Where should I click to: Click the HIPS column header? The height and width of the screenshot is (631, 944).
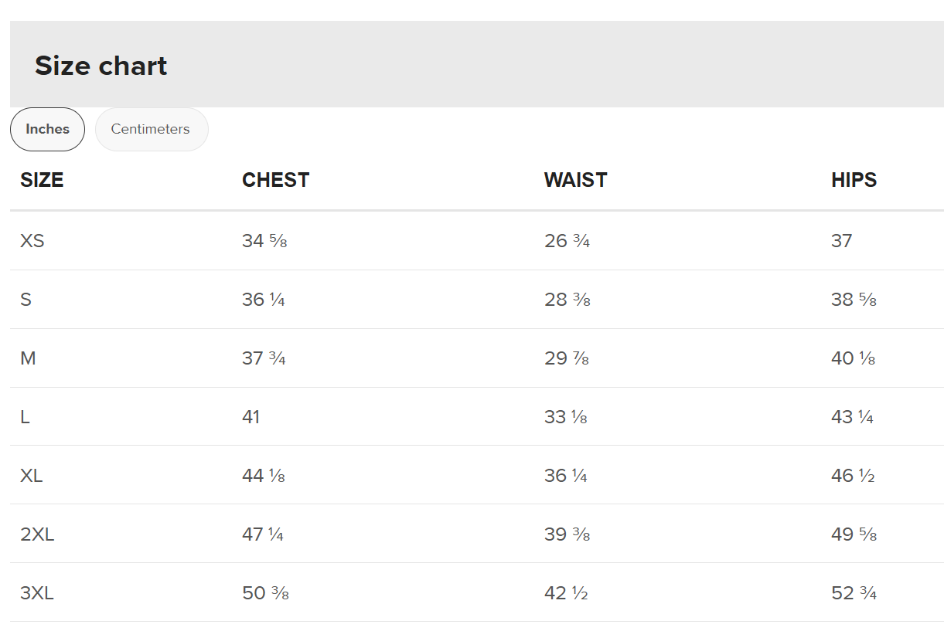(x=854, y=180)
